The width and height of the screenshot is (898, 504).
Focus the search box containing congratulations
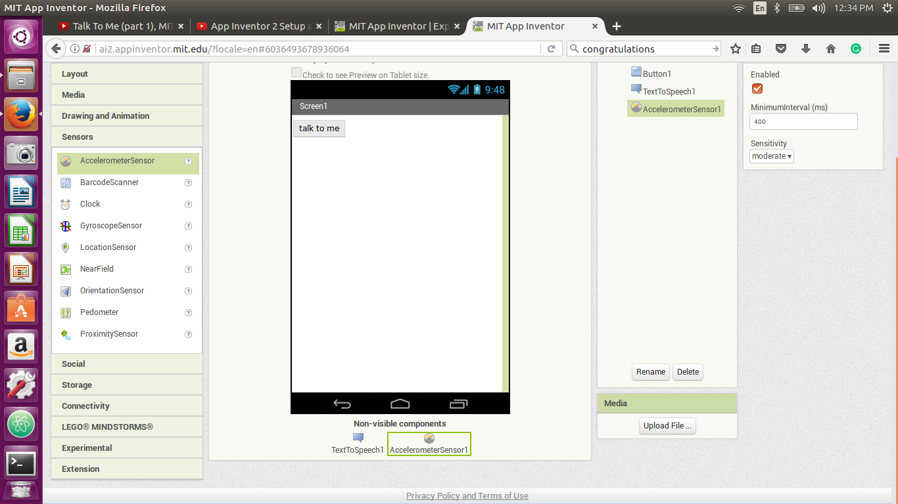pyautogui.click(x=644, y=49)
